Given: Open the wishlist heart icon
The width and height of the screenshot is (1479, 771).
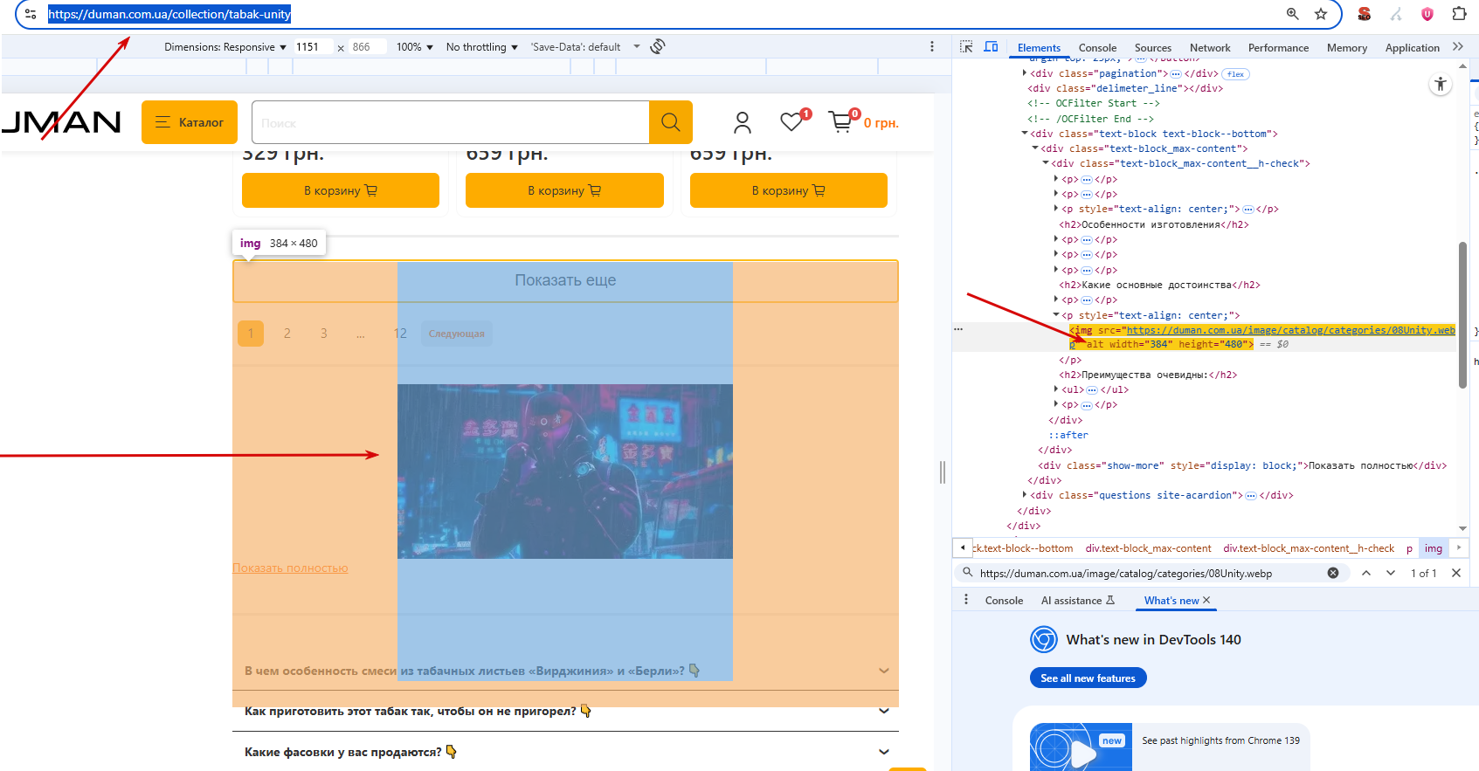Looking at the screenshot, I should click(x=792, y=121).
